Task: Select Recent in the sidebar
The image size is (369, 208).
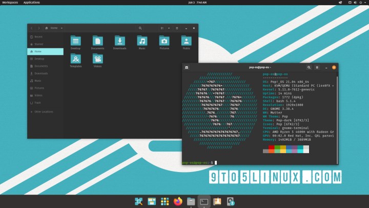Action: click(x=46, y=37)
